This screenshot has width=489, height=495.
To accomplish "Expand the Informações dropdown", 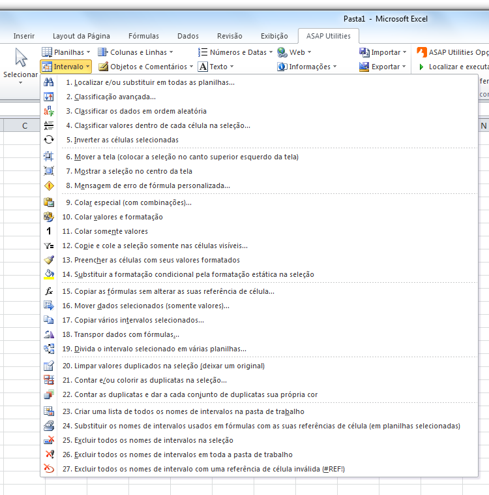I will click(x=307, y=67).
